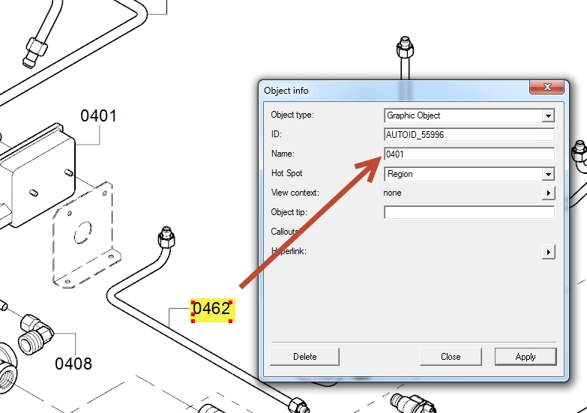This screenshot has width=587, height=413.
Task: Select the 0408 callout label
Action: 73,364
